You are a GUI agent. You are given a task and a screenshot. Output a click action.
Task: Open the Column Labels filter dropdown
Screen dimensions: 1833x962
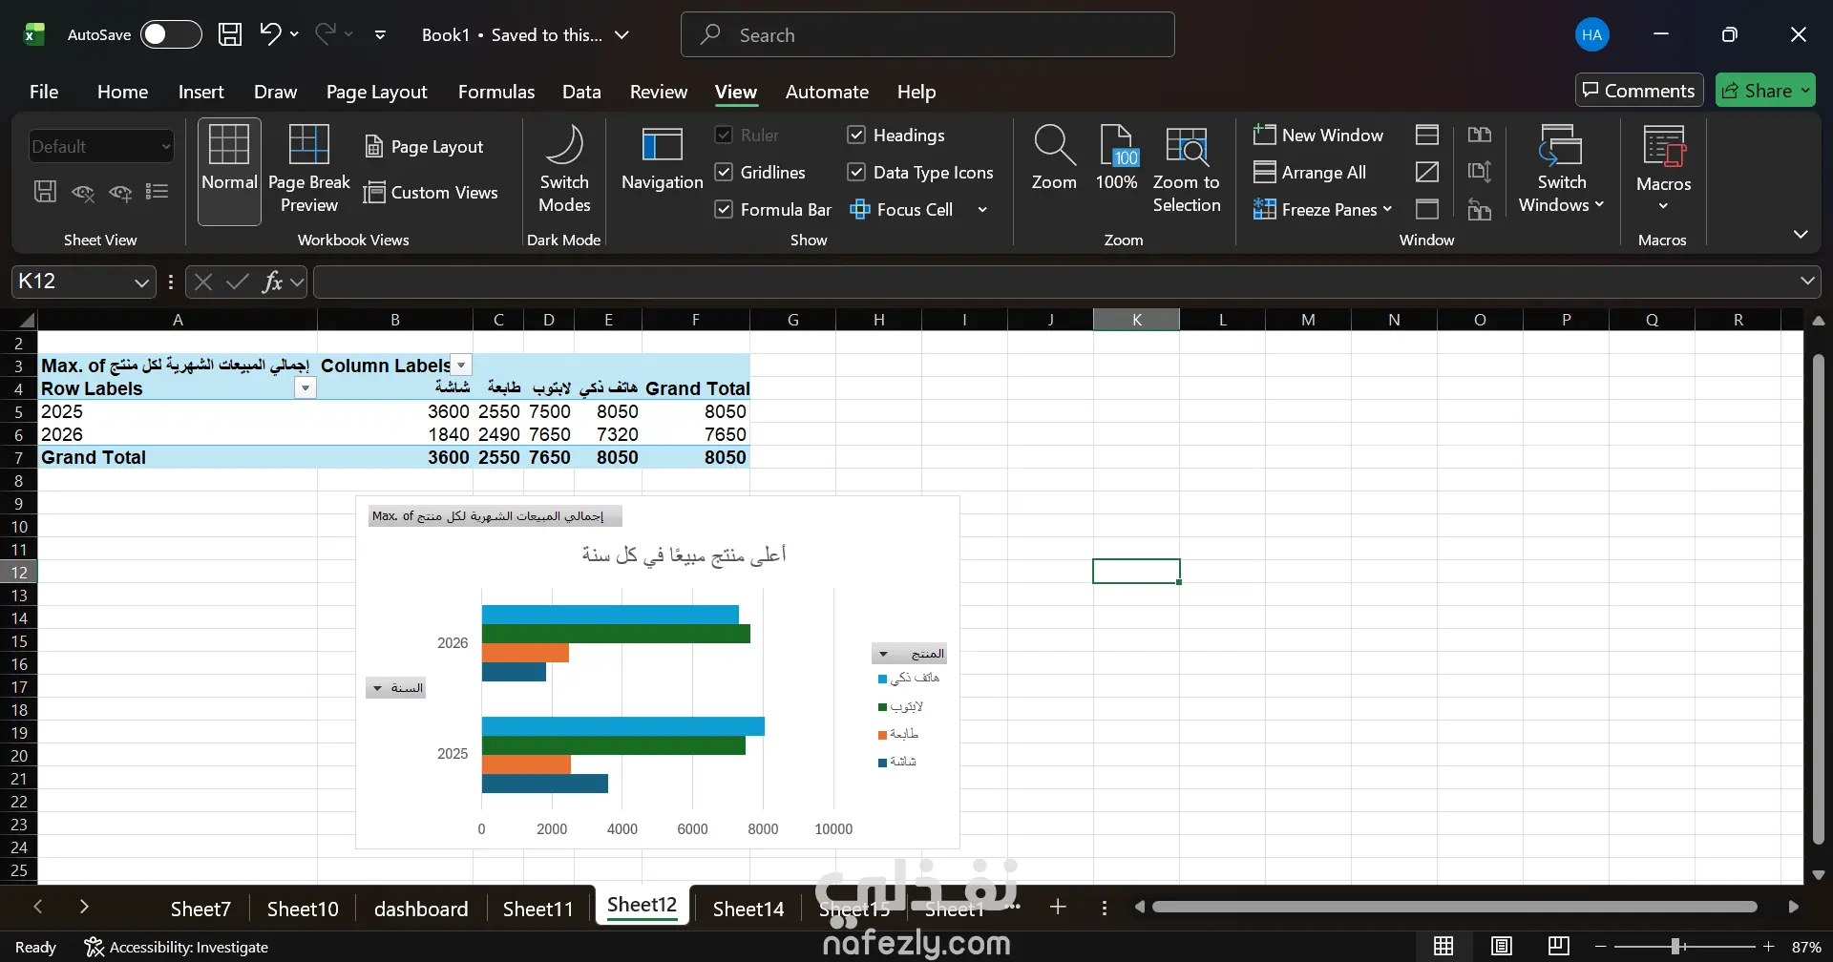(x=461, y=366)
